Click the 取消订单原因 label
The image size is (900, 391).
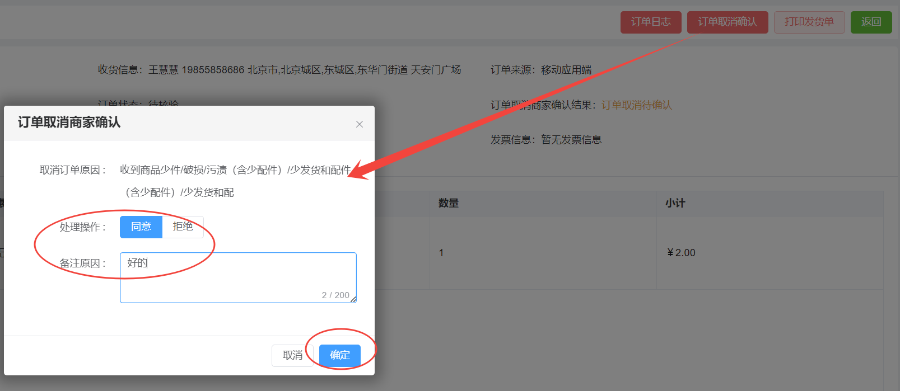73,170
